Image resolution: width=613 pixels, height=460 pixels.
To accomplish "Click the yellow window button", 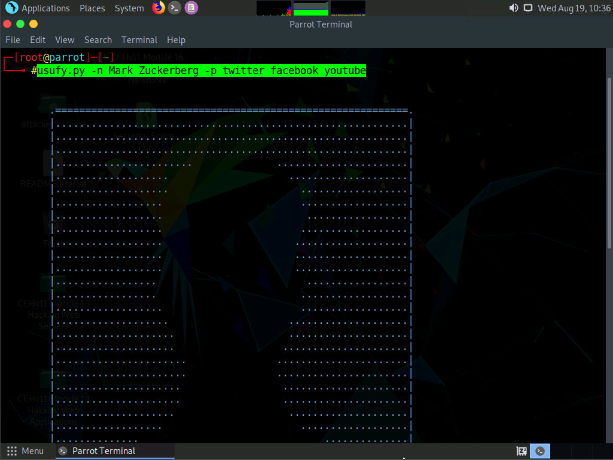I will pos(33,24).
